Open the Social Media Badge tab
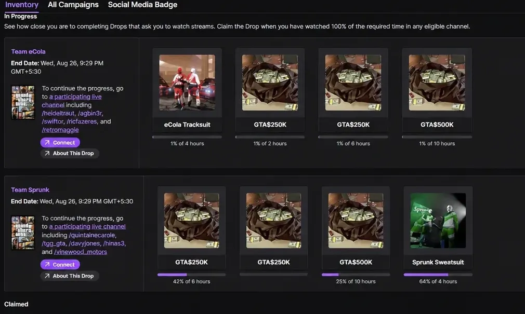The image size is (525, 314). (142, 5)
